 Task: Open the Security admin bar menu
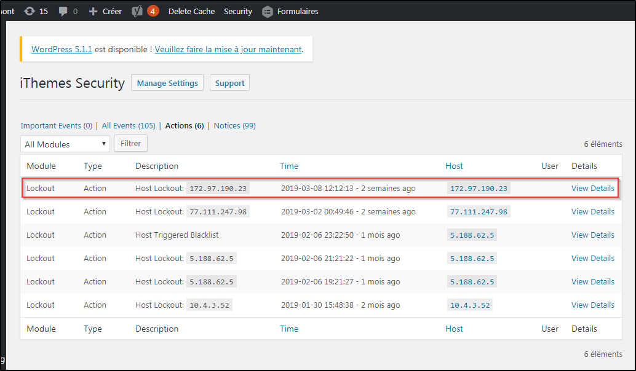point(238,11)
